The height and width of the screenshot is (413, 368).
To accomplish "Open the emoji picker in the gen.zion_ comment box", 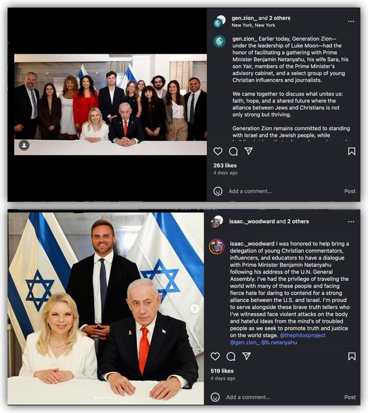I will tap(218, 191).
